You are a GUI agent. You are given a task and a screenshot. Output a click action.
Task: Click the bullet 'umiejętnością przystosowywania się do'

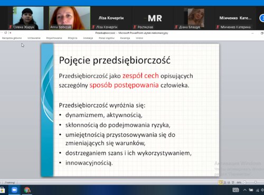click(120, 135)
